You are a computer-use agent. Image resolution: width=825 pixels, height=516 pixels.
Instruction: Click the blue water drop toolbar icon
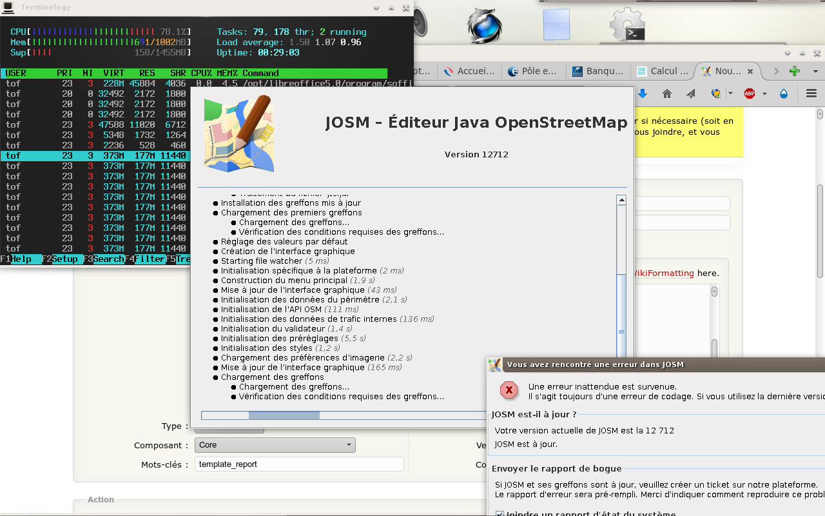pos(784,94)
